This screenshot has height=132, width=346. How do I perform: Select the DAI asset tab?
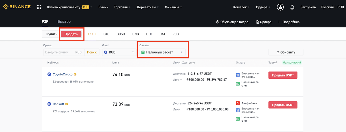tap(162, 34)
